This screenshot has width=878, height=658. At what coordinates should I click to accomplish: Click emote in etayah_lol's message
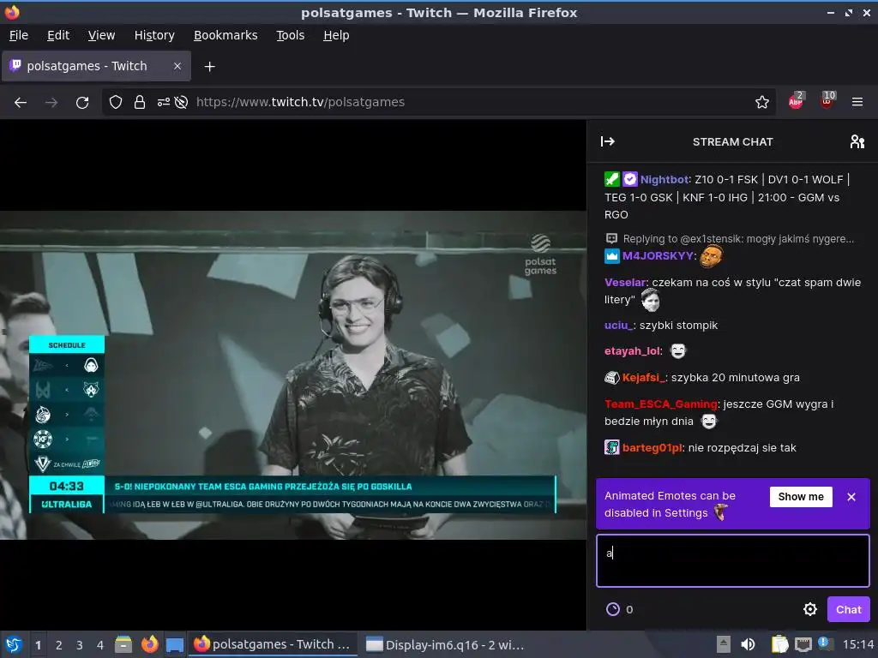click(x=678, y=351)
